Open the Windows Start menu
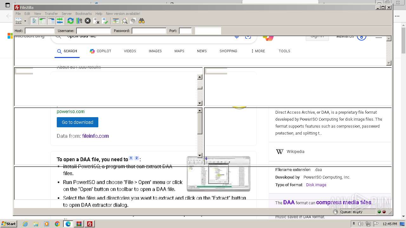The width and height of the screenshot is (406, 228). (x=9, y=224)
